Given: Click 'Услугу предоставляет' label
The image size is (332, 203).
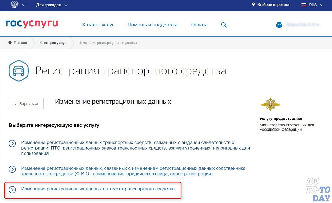Looking at the screenshot, I should pos(281,119).
